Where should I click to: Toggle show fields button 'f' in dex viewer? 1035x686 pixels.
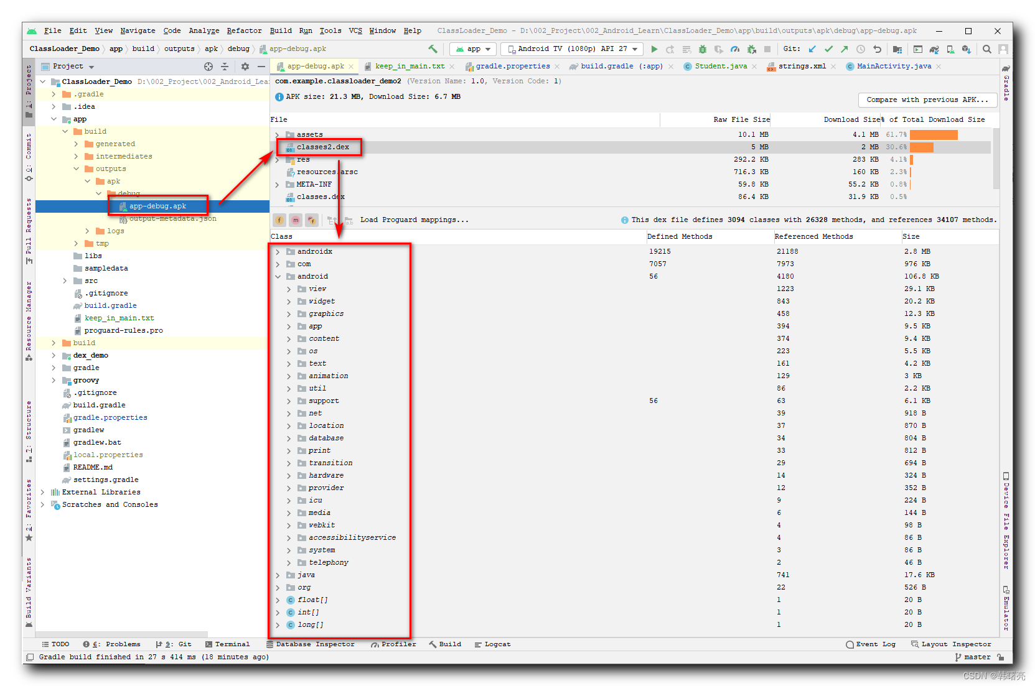click(x=279, y=220)
